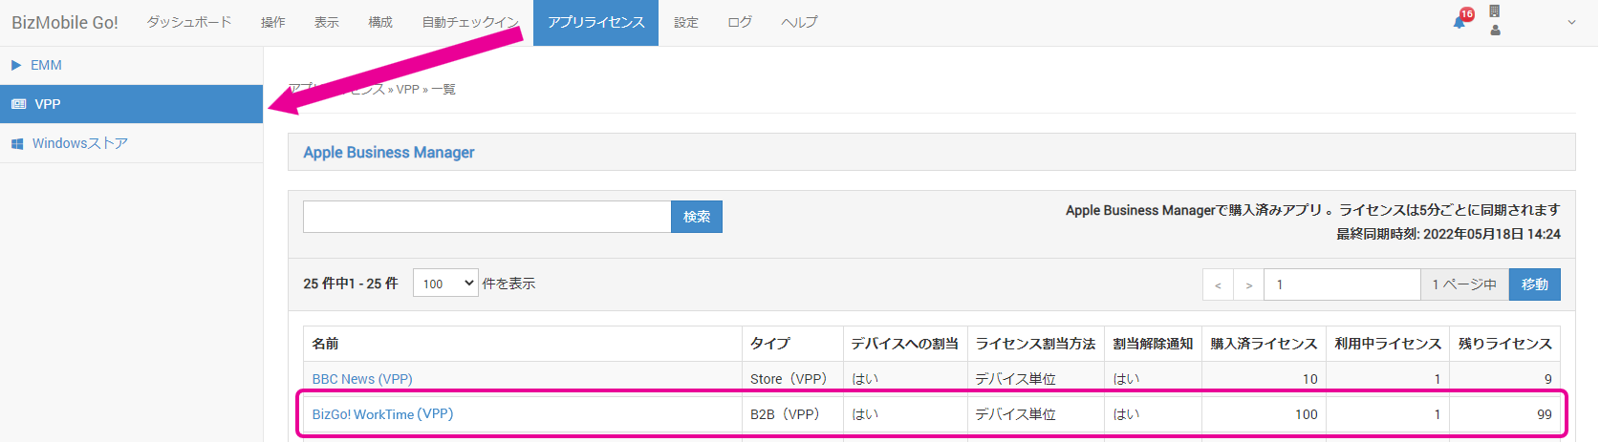Open the 設定 menu
Viewport: 1600px width, 442px height.
point(686,23)
